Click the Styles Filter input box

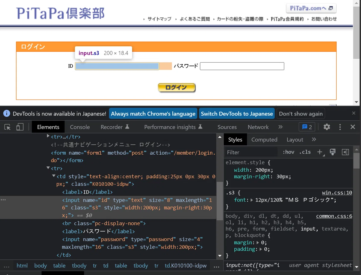coord(251,152)
